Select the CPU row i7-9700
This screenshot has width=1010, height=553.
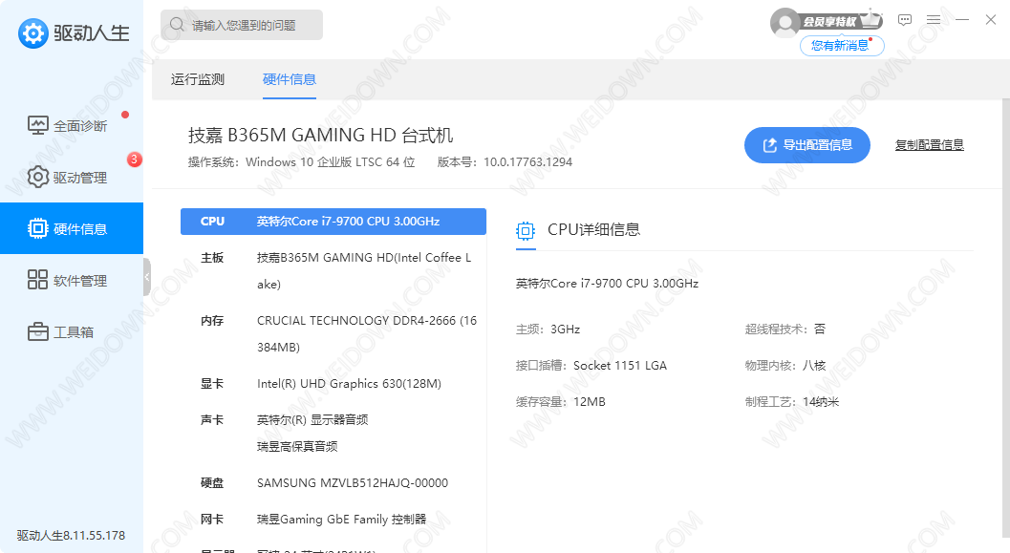pyautogui.click(x=333, y=222)
